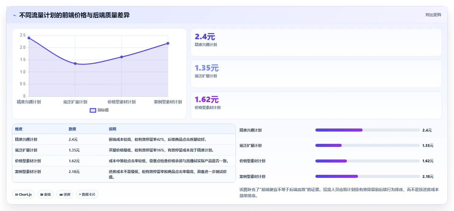The height and width of the screenshot is (211, 454).
Task: Click the 宽泛扩量计划 x-axis label
Action: point(75,102)
